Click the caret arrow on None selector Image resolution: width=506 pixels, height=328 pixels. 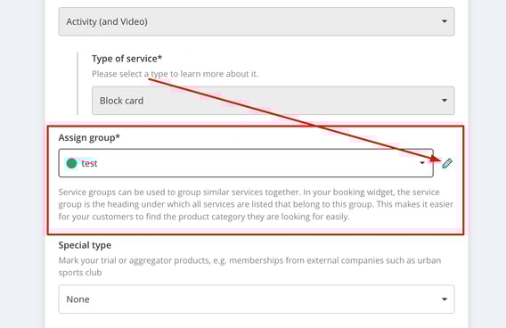(445, 299)
